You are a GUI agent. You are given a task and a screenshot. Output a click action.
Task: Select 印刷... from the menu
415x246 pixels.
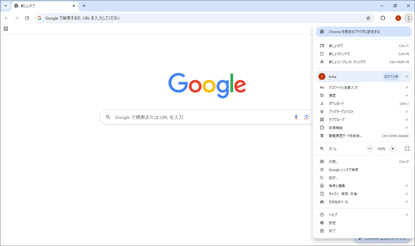click(364, 162)
